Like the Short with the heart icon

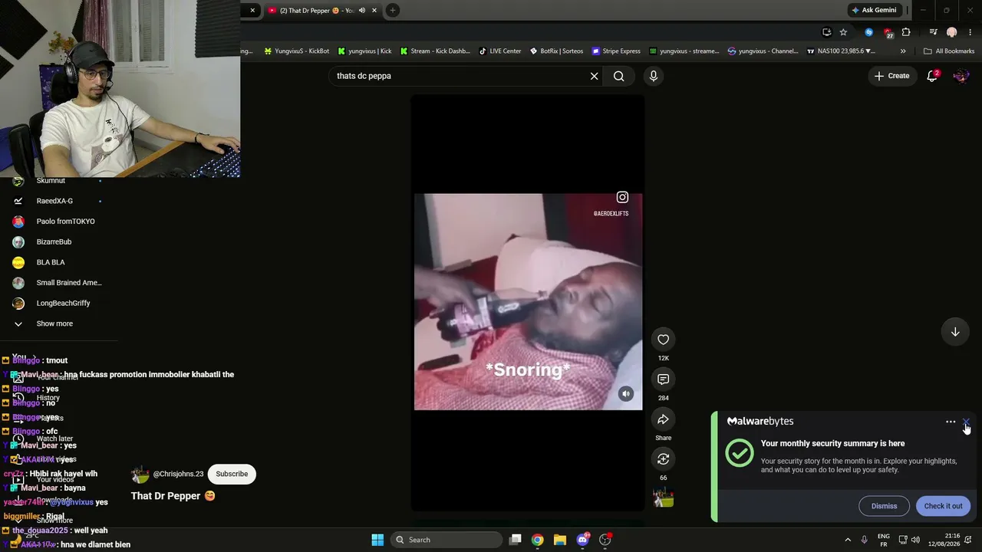pos(664,340)
